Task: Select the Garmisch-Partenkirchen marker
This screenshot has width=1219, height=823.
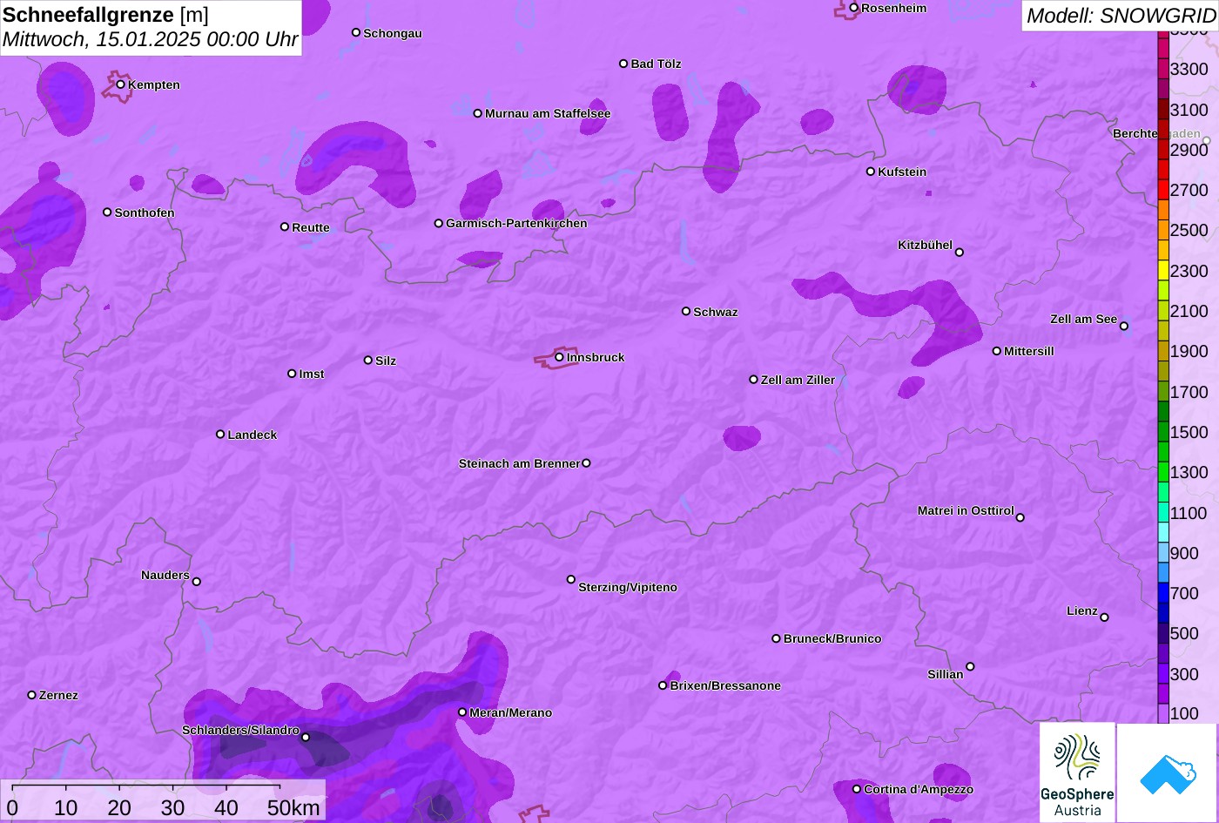Action: (439, 224)
